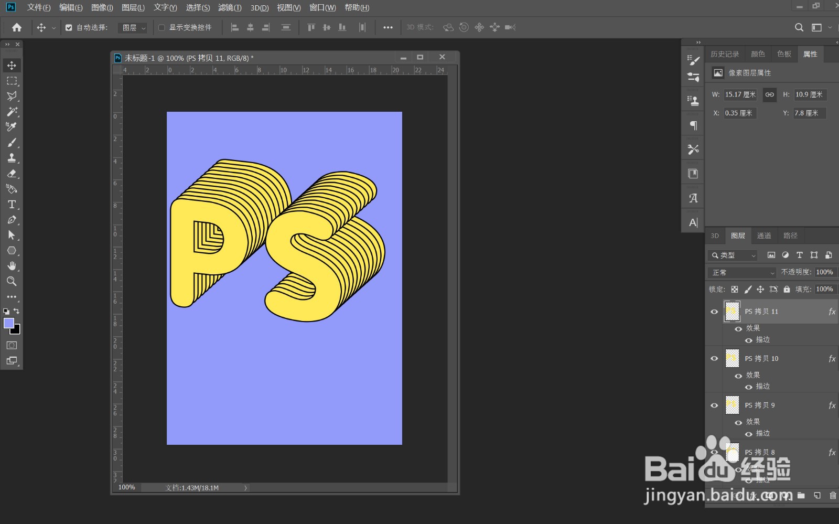Hide the PS 拷贝 9 layer
Viewport: 839px width, 524px height.
[x=714, y=405]
